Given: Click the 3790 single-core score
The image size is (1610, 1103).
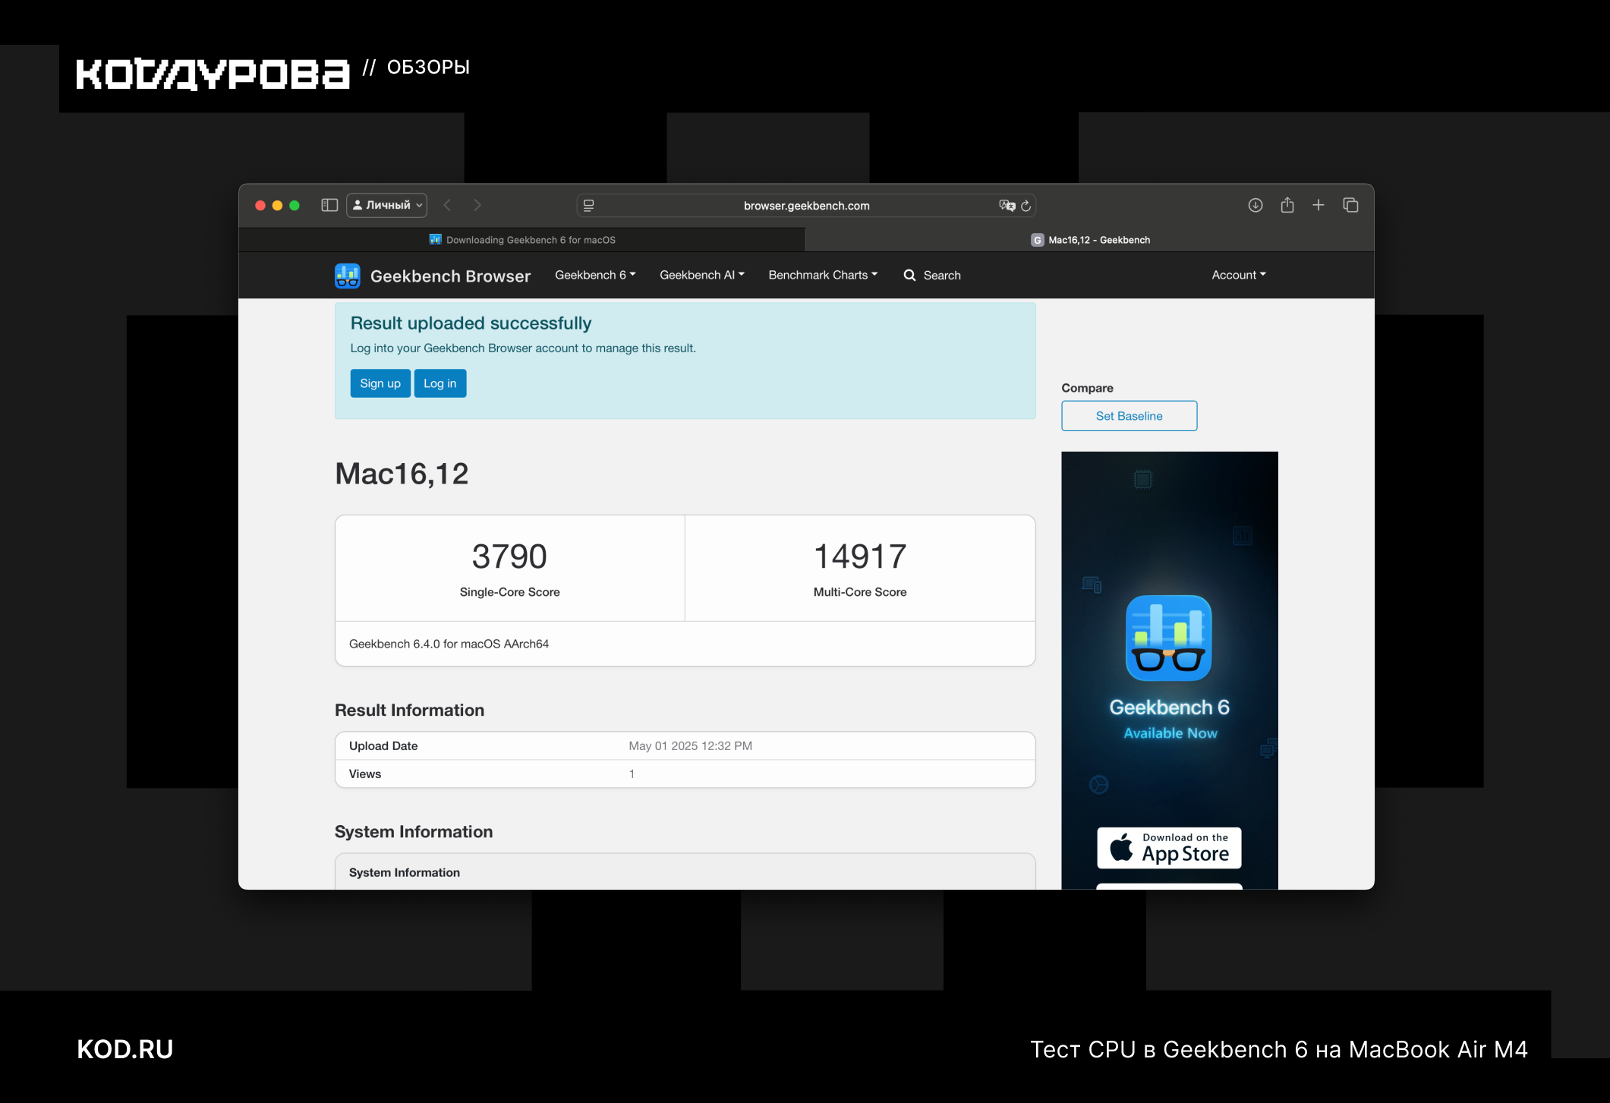Looking at the screenshot, I should [x=509, y=556].
